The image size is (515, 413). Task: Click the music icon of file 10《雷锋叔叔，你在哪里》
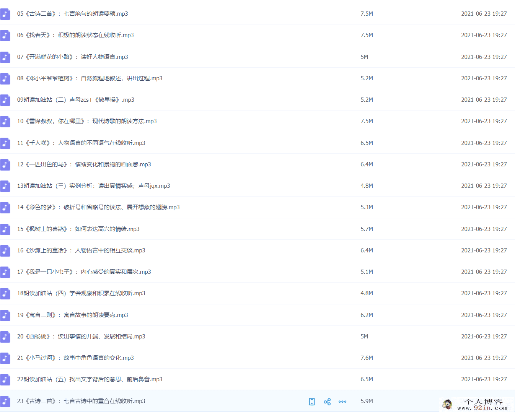point(5,121)
